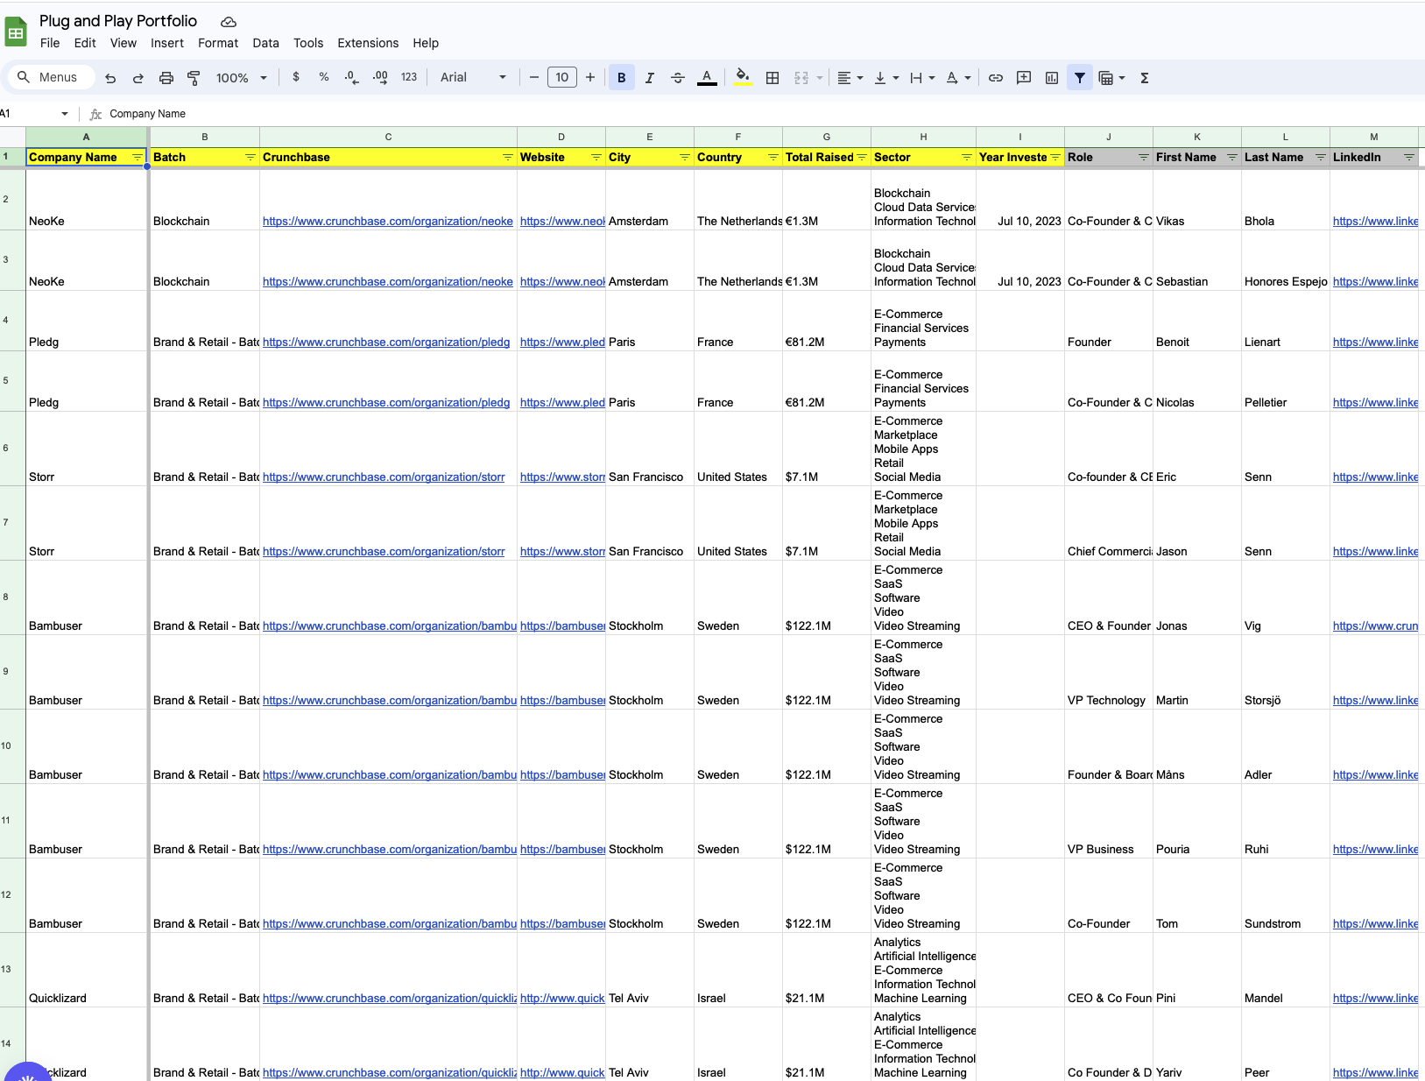1425x1081 pixels.
Task: Insert link with chain icon
Action: 996,78
